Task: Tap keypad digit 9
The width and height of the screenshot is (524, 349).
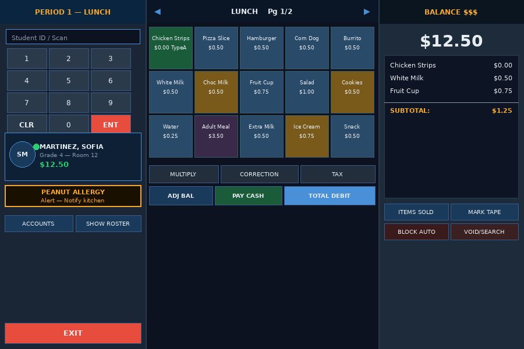Action: tap(111, 102)
